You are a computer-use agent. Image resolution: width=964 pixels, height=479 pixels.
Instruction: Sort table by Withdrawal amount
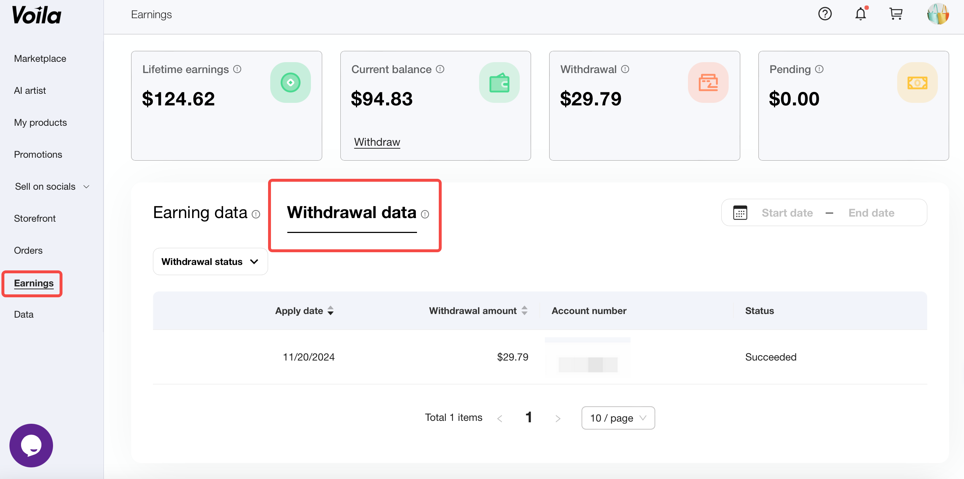click(524, 310)
